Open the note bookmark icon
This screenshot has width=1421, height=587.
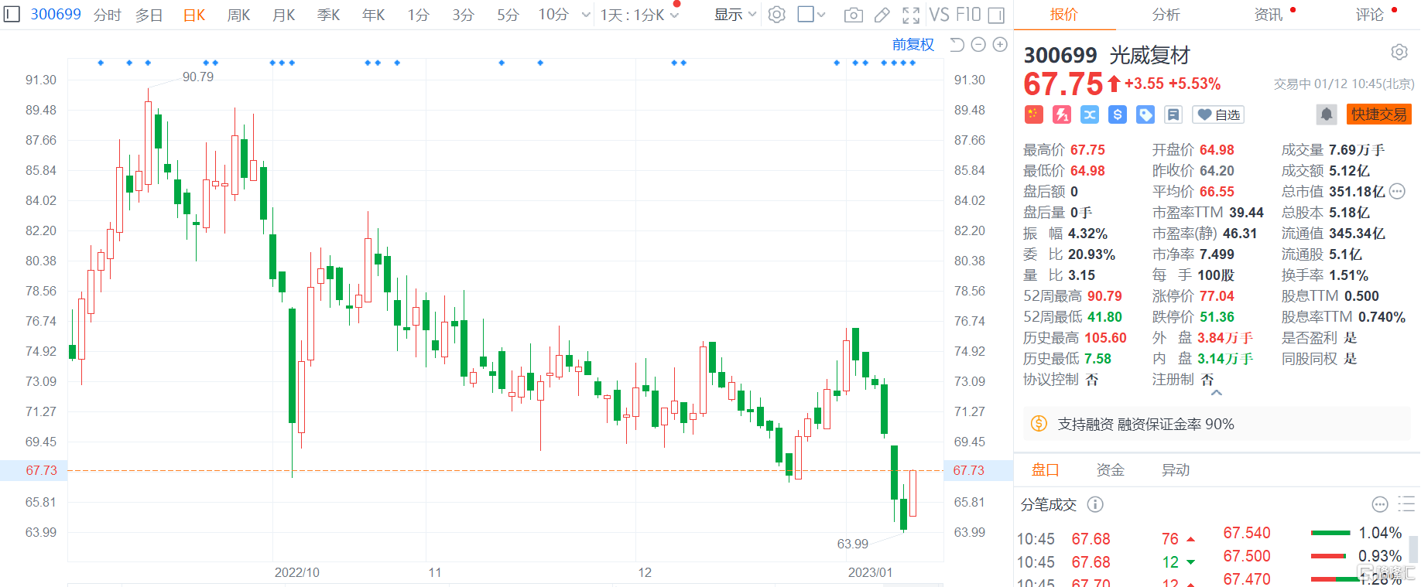pyautogui.click(x=1173, y=114)
